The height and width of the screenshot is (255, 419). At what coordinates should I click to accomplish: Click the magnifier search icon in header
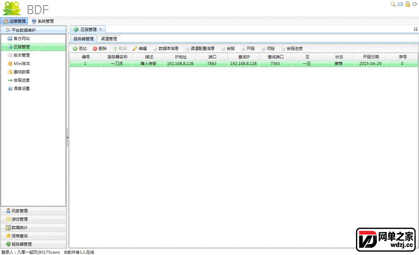(x=393, y=4)
